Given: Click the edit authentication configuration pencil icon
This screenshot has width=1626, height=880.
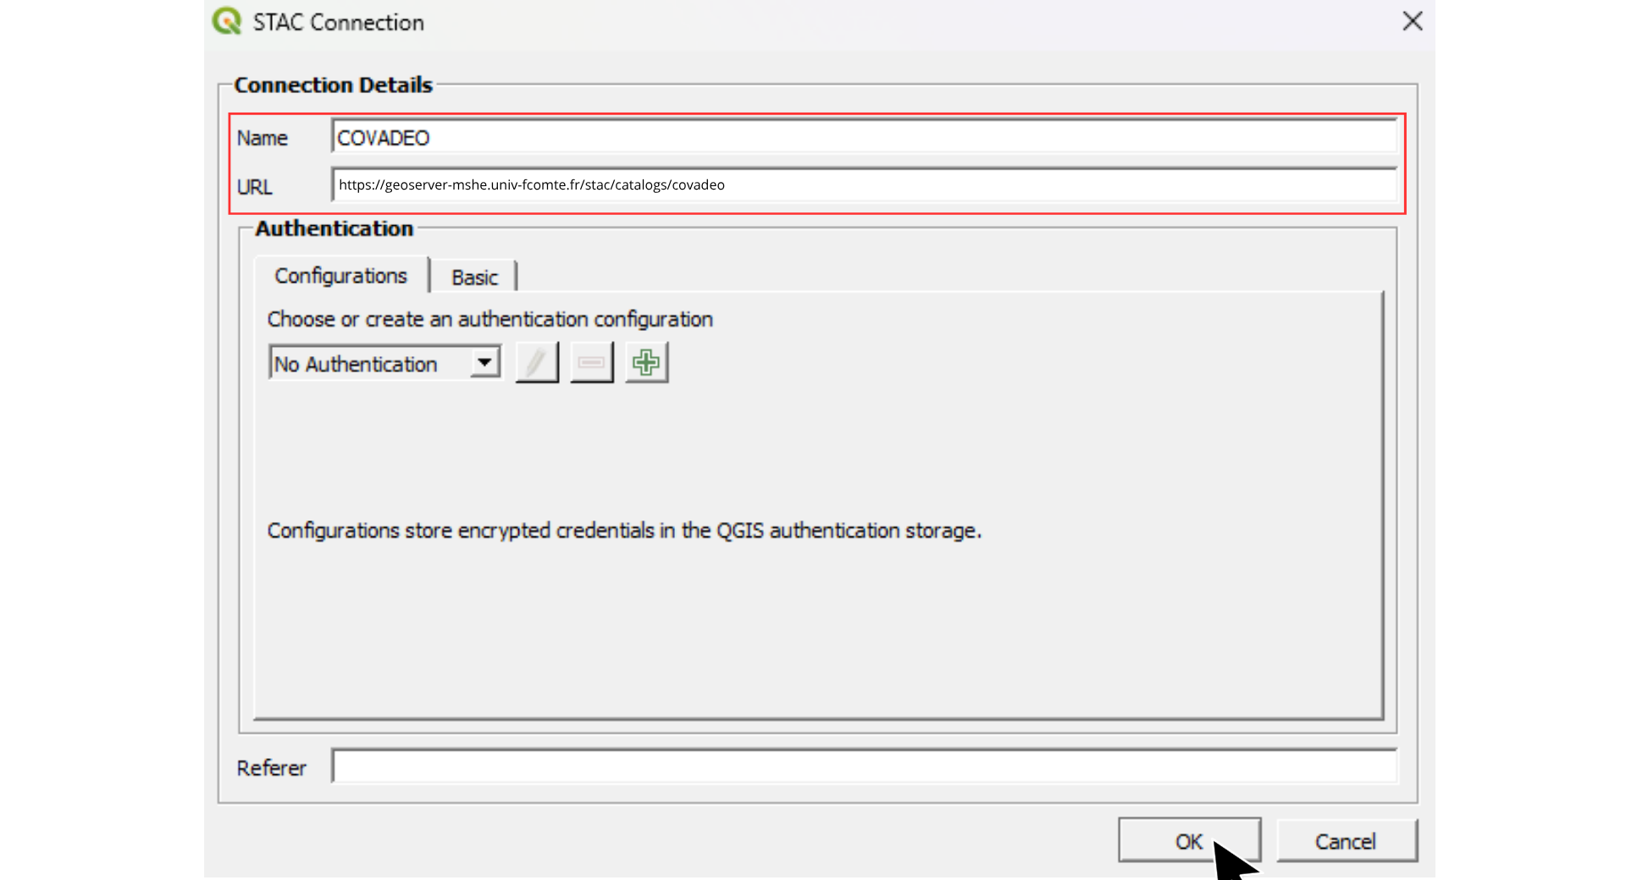Looking at the screenshot, I should tap(537, 363).
